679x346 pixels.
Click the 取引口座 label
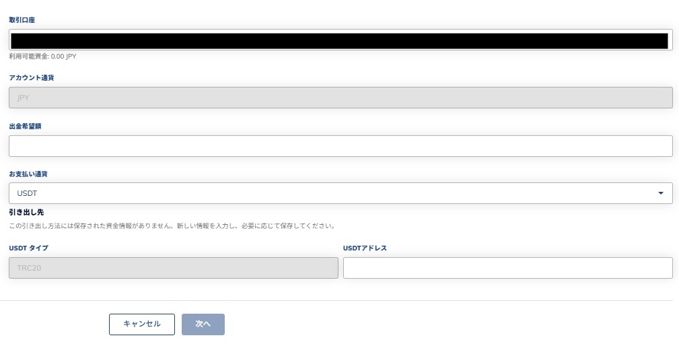click(x=22, y=20)
